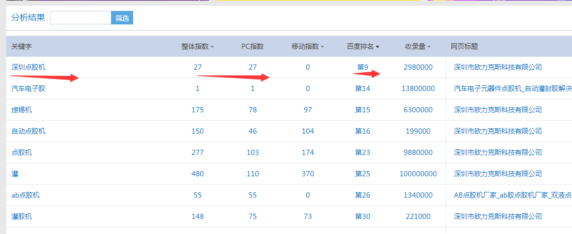
Task: Sort by 移动指数 column arrow
Action: [322, 47]
